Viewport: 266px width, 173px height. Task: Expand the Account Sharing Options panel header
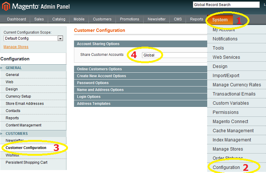pos(141,44)
